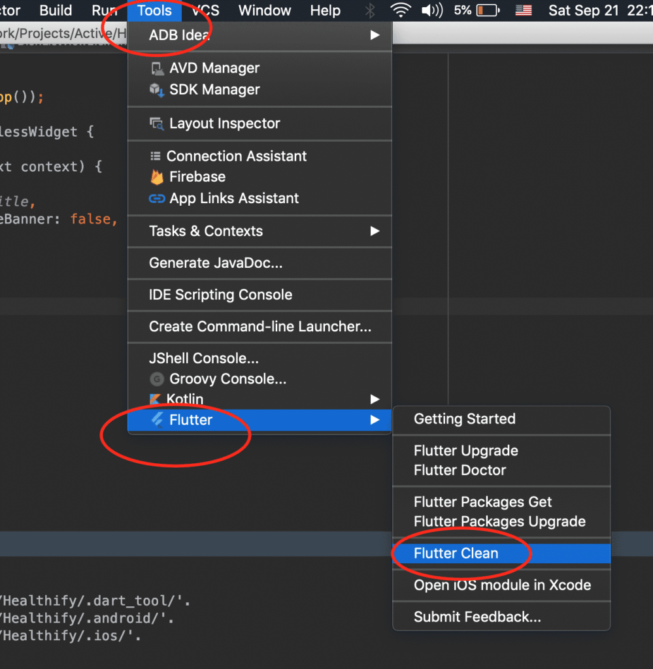Click the US flag input source icon

[x=524, y=10]
